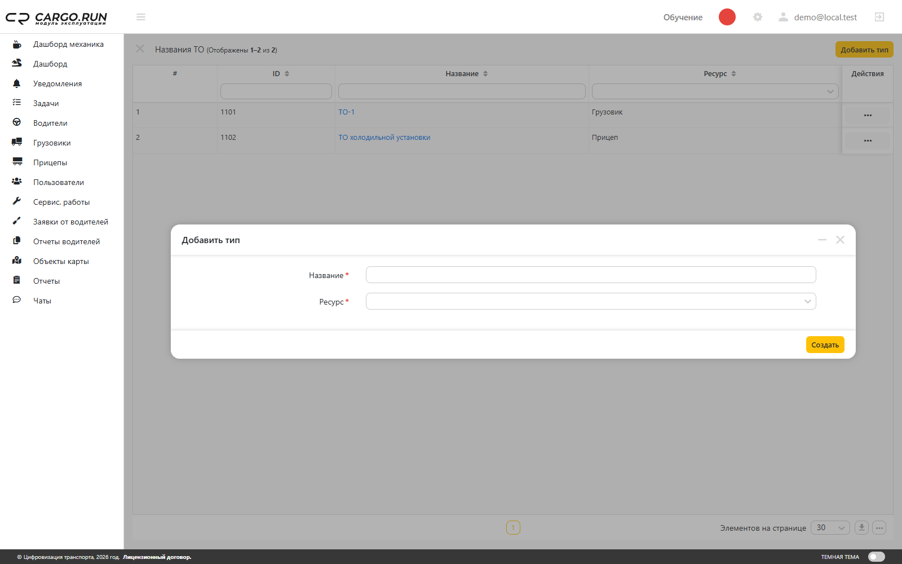This screenshot has width=902, height=564.
Task: Open the Ресурс column filter dropdown
Action: 715,91
